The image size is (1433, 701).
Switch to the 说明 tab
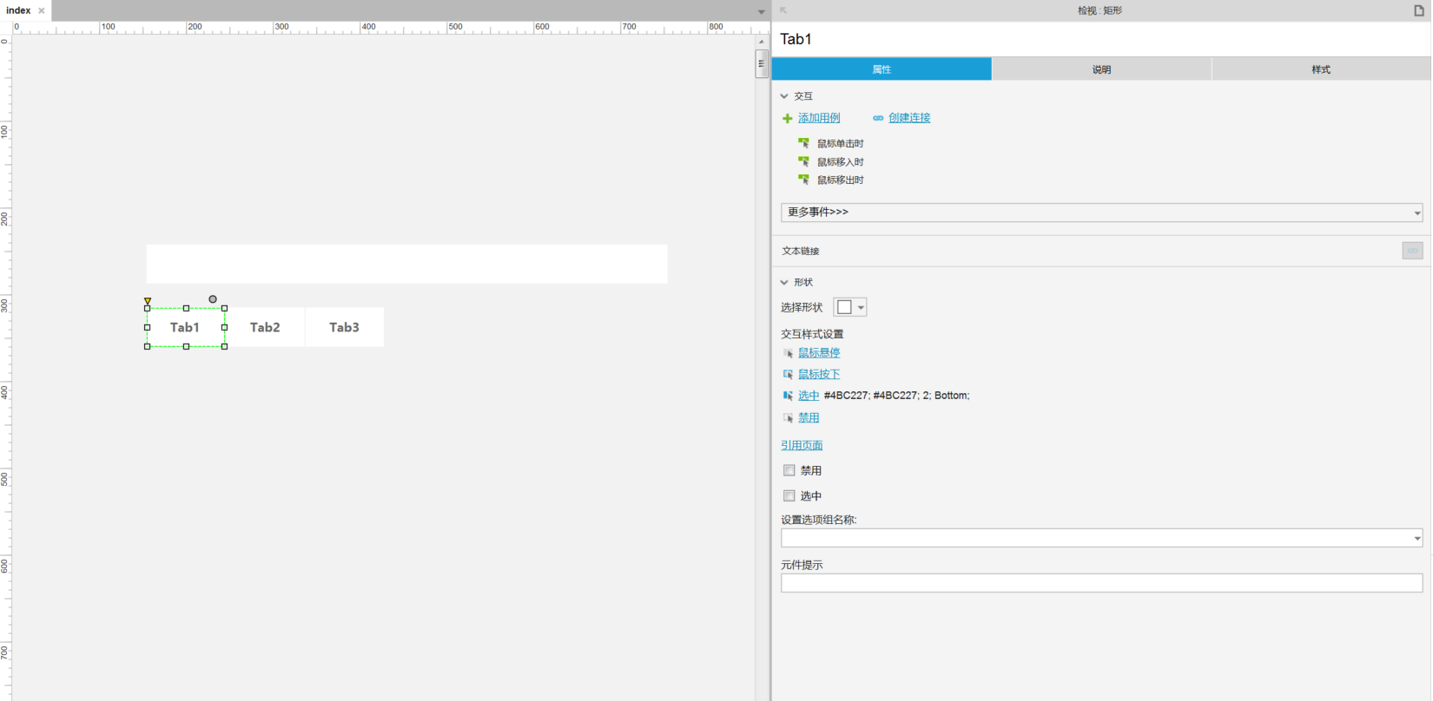click(1101, 69)
